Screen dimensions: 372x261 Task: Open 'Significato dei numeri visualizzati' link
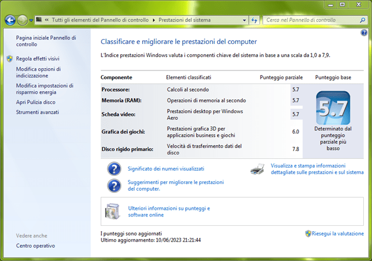[x=166, y=169]
